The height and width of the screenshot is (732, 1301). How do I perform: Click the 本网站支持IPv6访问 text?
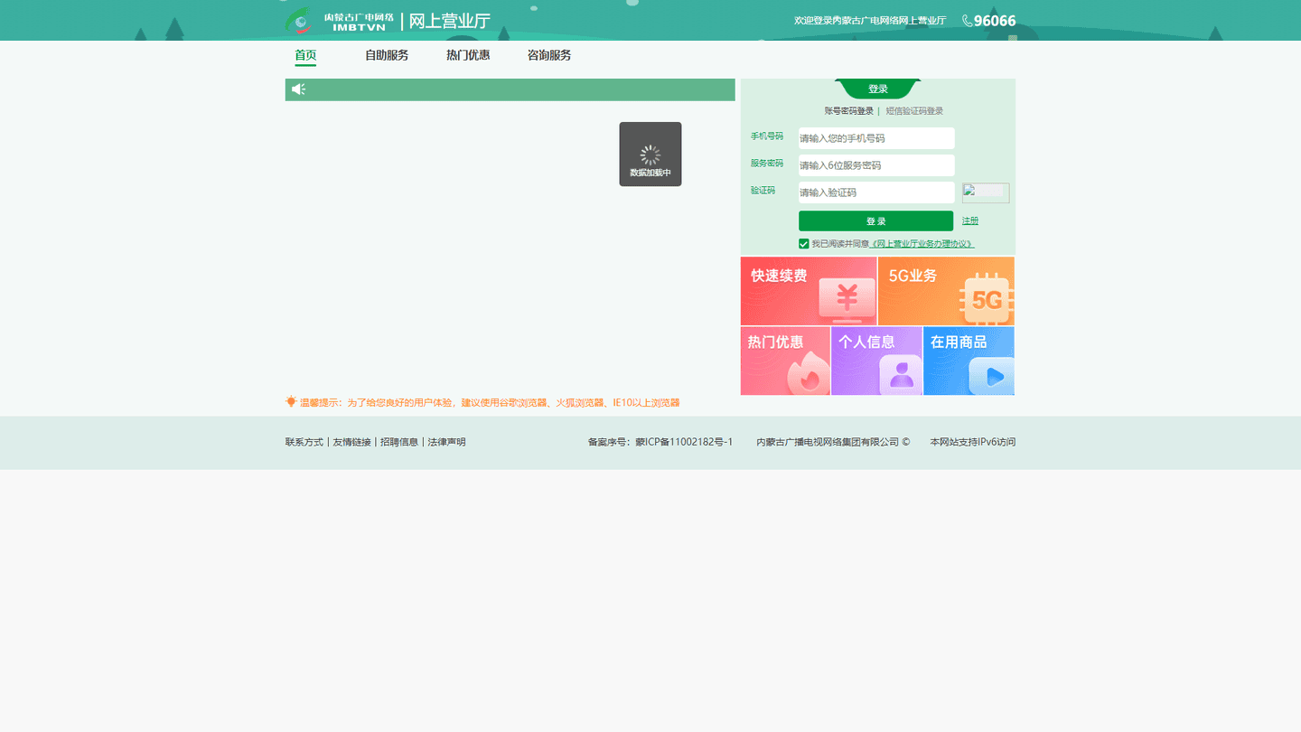point(973,442)
